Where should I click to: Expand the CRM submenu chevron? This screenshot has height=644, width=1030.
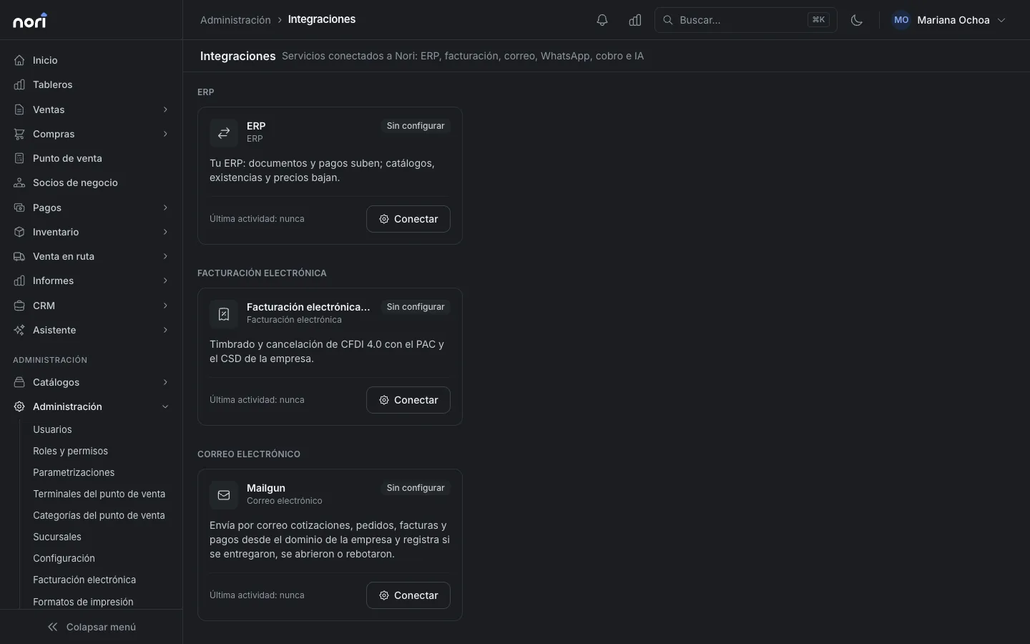(x=165, y=306)
